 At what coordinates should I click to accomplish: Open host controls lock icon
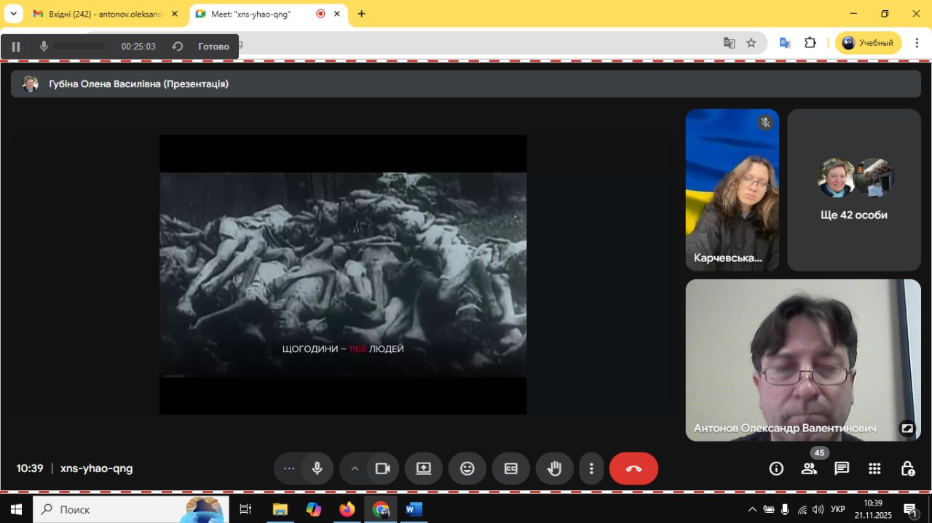coord(907,468)
